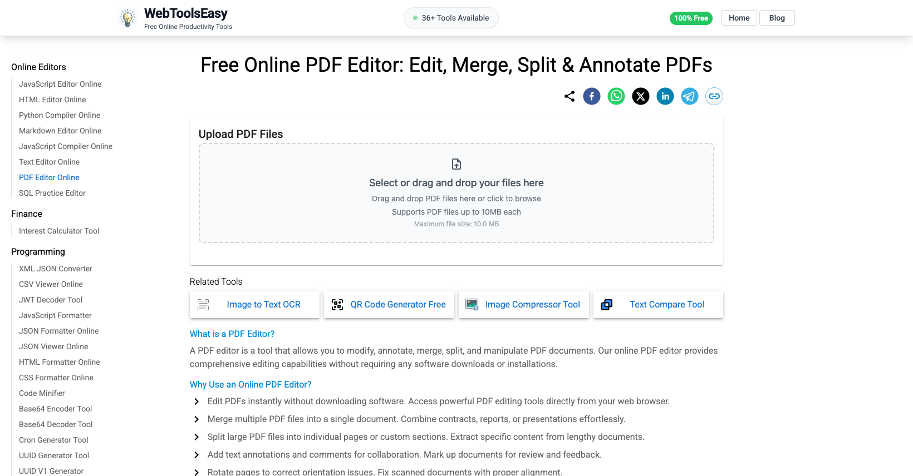Share page on X (Twitter)
The image size is (913, 476).
[x=641, y=96]
